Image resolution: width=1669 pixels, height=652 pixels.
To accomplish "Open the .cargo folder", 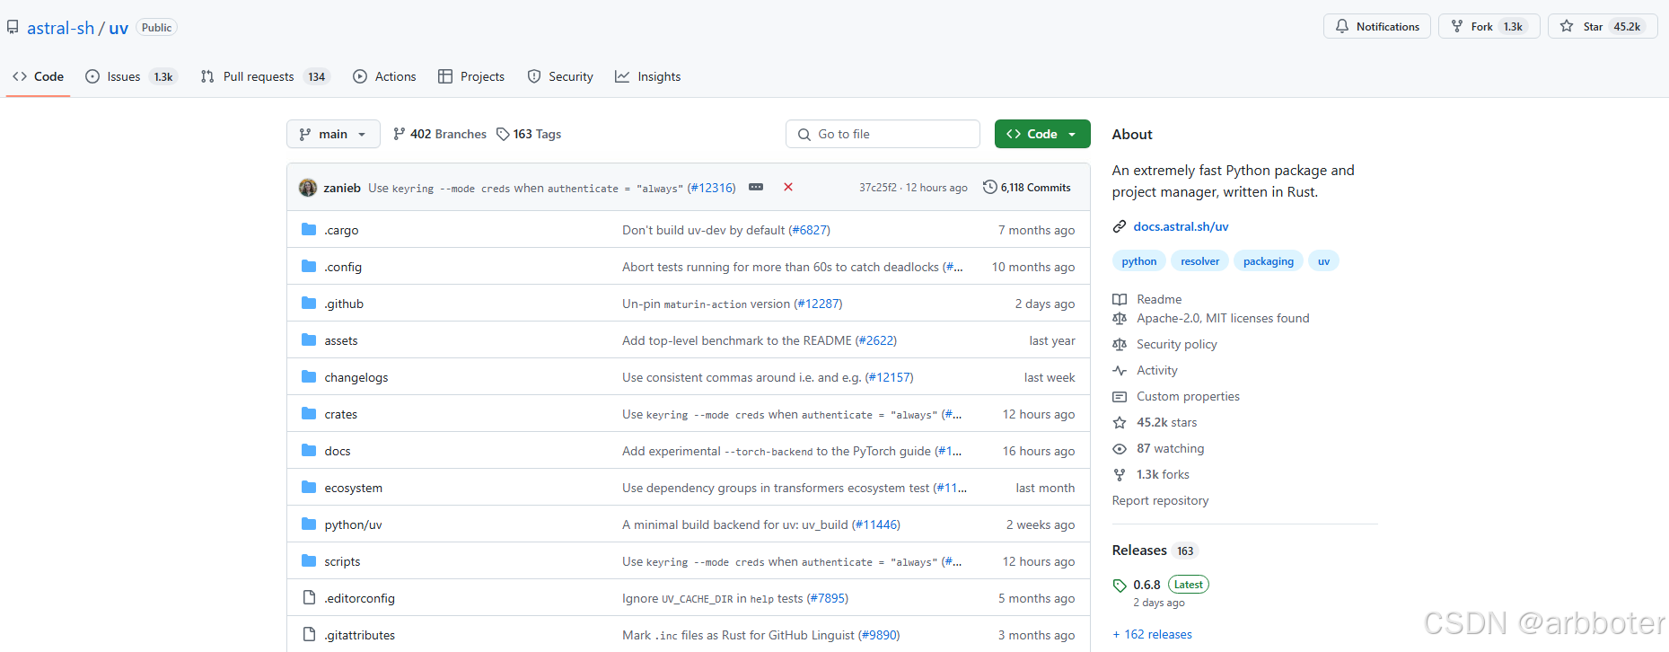I will click(341, 230).
